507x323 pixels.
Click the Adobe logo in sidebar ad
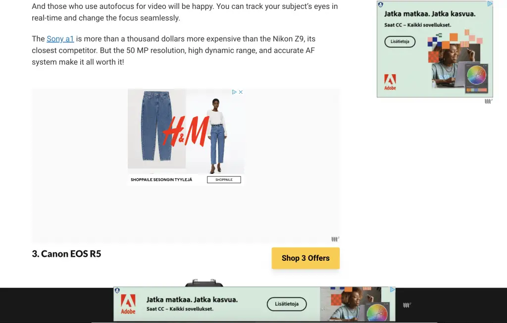pyautogui.click(x=390, y=82)
